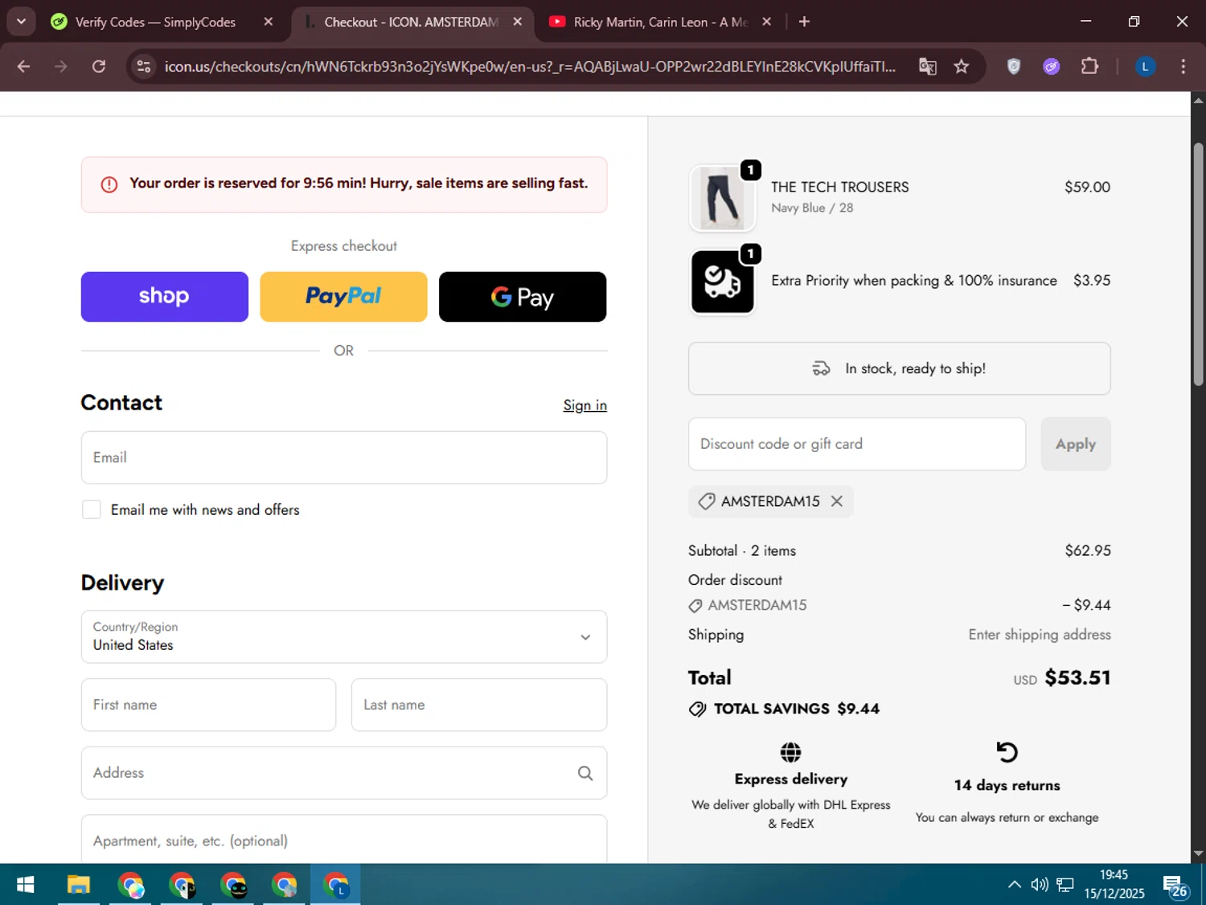Pay with Google Pay express button

point(523,297)
